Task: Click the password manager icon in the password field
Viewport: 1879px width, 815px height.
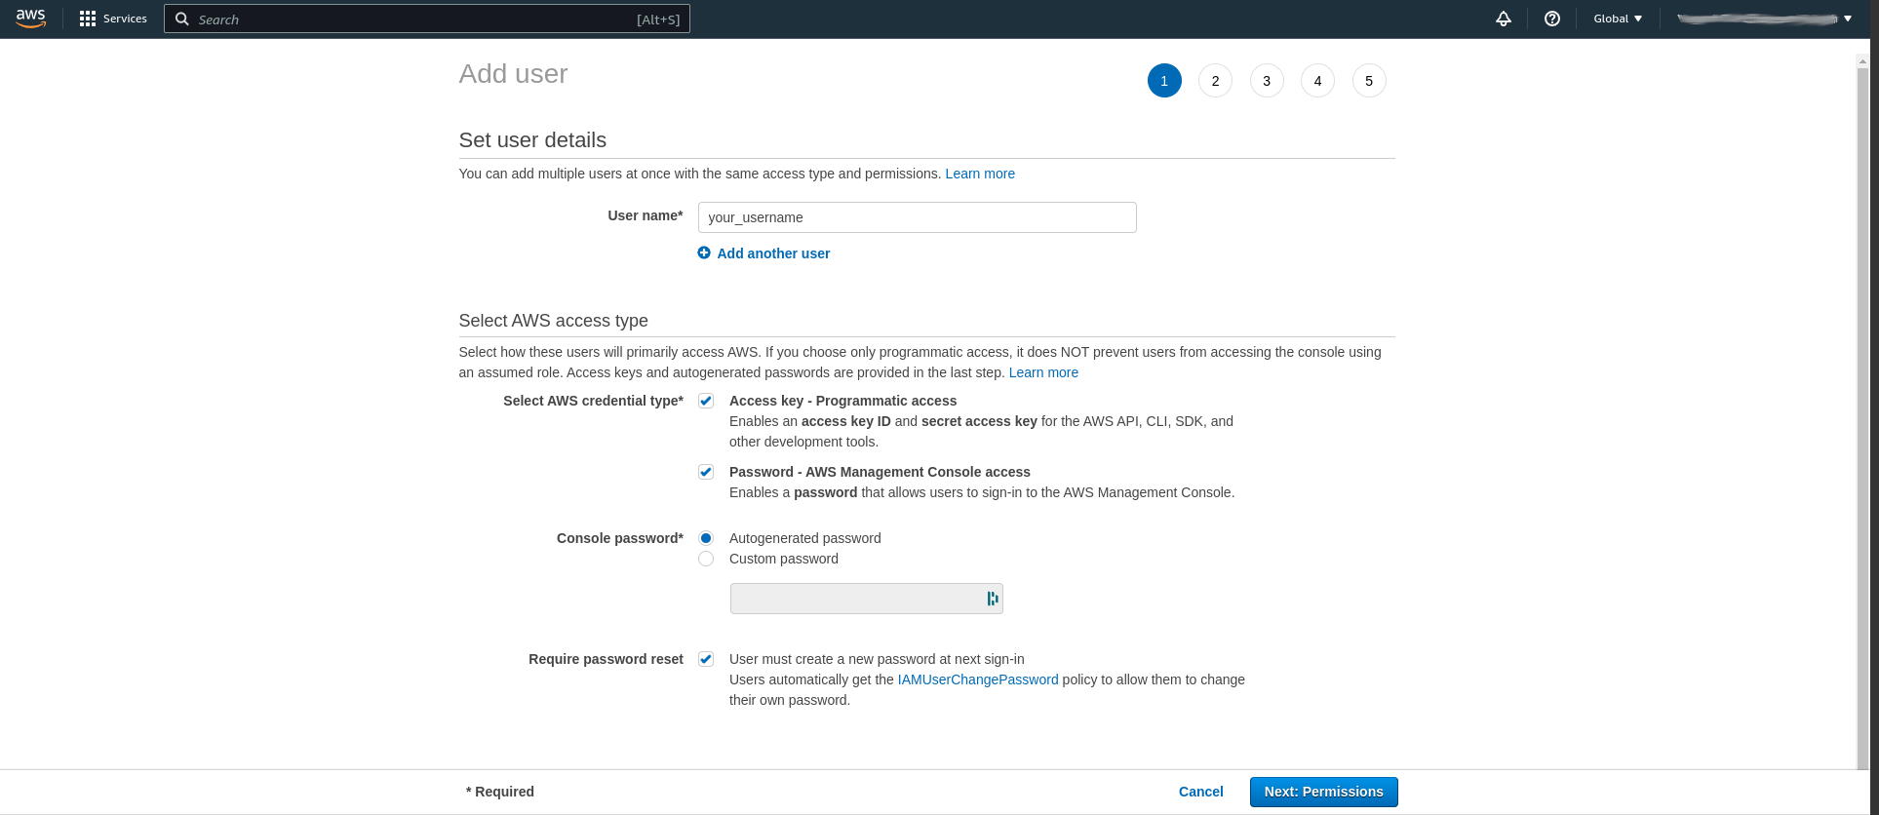Action: 993,599
